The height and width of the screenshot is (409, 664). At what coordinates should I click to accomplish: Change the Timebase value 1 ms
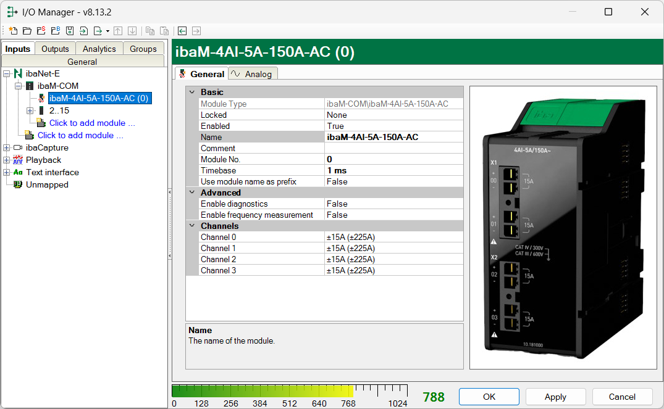(x=393, y=170)
